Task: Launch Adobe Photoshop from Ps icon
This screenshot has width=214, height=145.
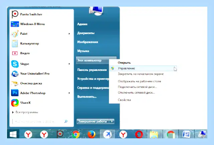Action: pos(15,93)
